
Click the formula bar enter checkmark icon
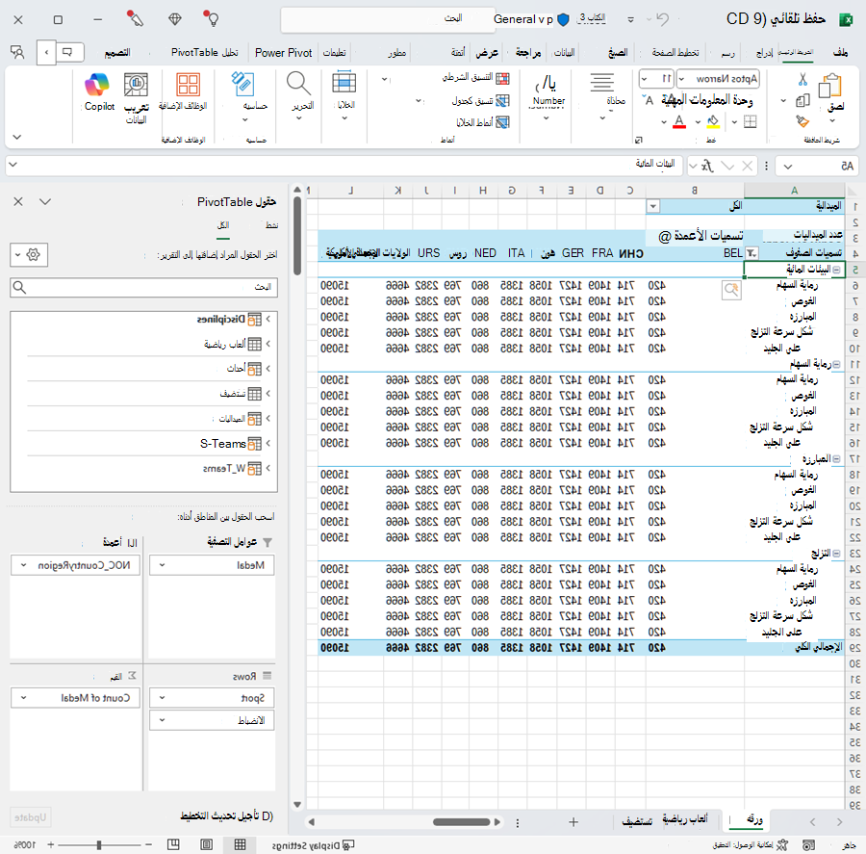click(x=728, y=166)
